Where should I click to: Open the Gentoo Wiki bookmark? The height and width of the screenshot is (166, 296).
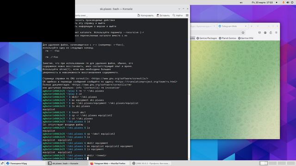click(x=246, y=38)
